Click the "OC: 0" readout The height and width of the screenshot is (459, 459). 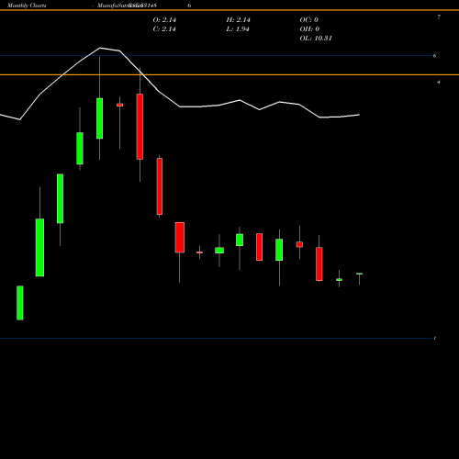coord(309,20)
